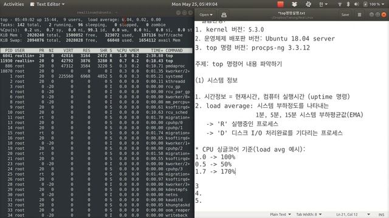The image size is (389, 218).
Task: Click the procps-ng 3.3.12 line
Action: click(x=253, y=48)
